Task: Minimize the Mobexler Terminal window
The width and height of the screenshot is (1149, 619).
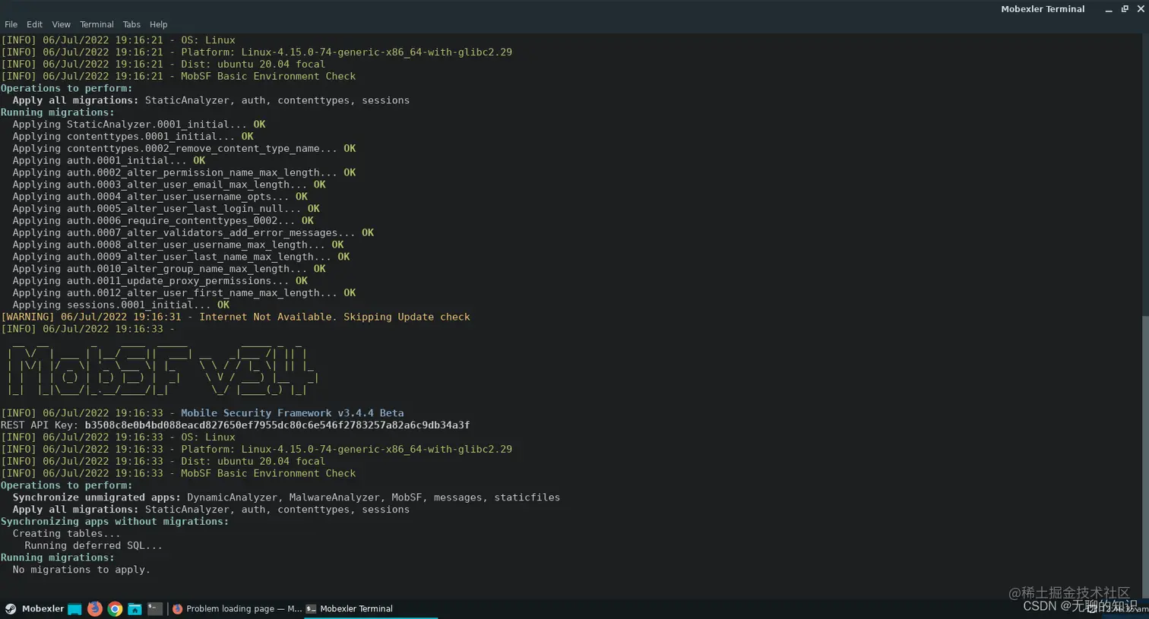Action: pyautogui.click(x=1109, y=9)
